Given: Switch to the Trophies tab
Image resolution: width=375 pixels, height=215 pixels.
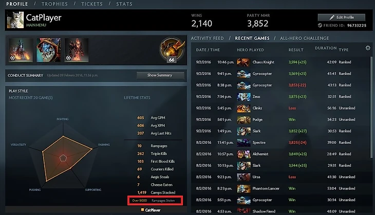Looking at the screenshot, I should tap(54, 4).
